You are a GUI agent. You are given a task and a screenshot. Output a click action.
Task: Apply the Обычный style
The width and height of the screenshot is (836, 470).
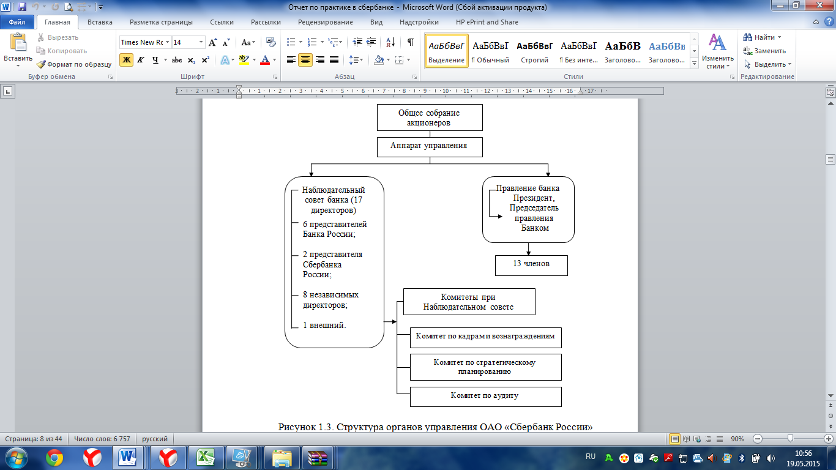(x=490, y=51)
